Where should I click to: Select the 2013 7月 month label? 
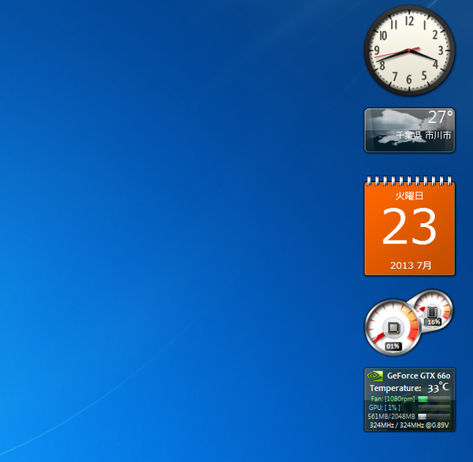coord(411,265)
